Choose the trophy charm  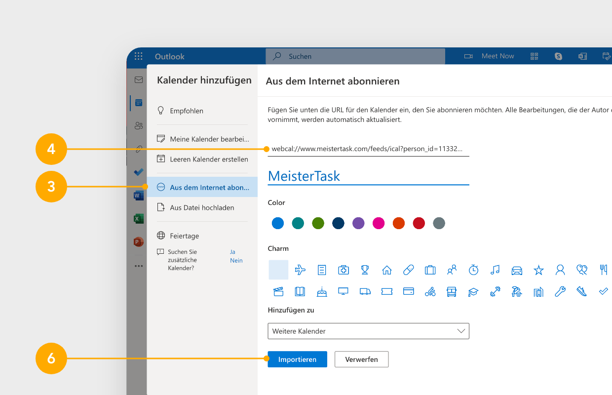coord(365,270)
